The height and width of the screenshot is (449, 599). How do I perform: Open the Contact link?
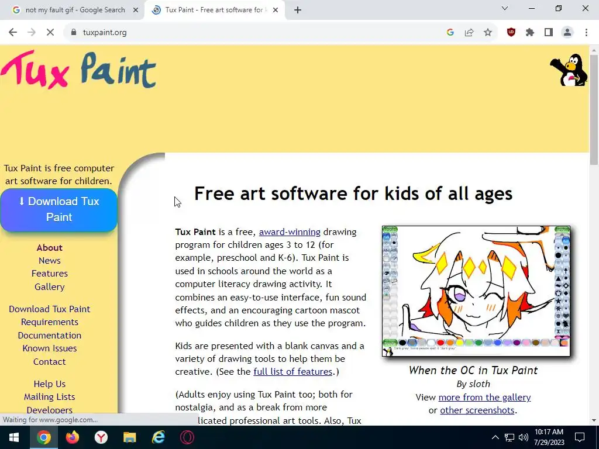49,361
